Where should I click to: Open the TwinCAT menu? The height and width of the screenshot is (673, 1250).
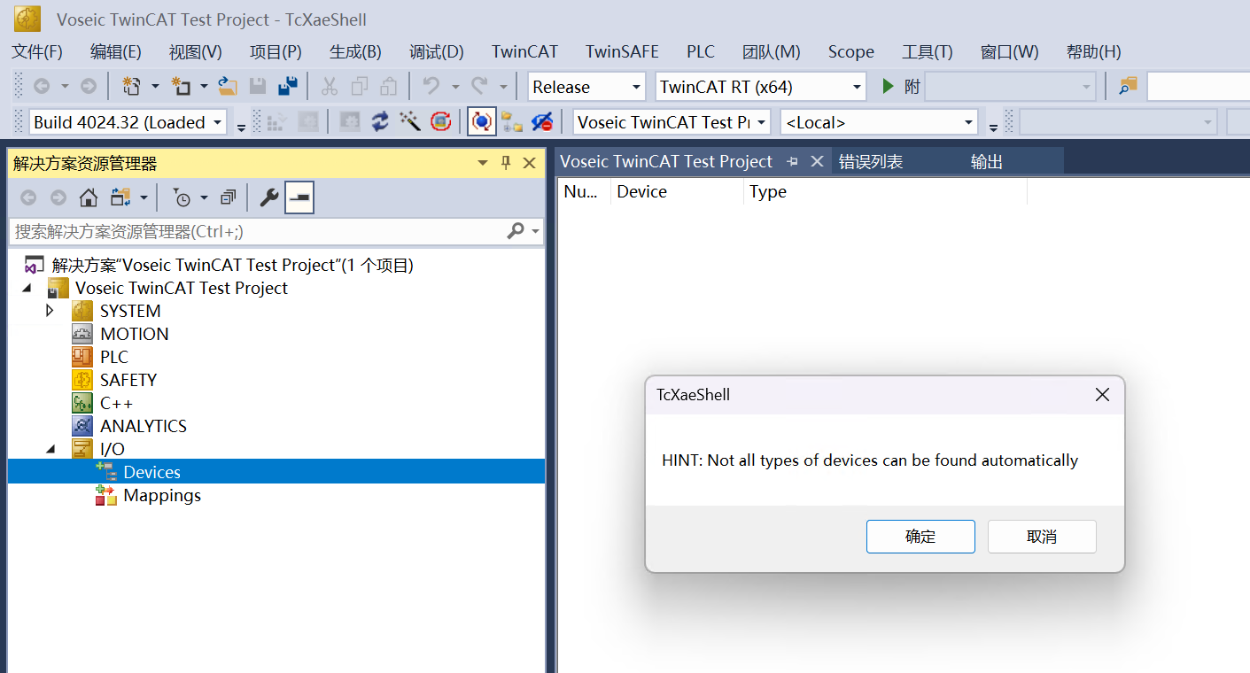(524, 51)
